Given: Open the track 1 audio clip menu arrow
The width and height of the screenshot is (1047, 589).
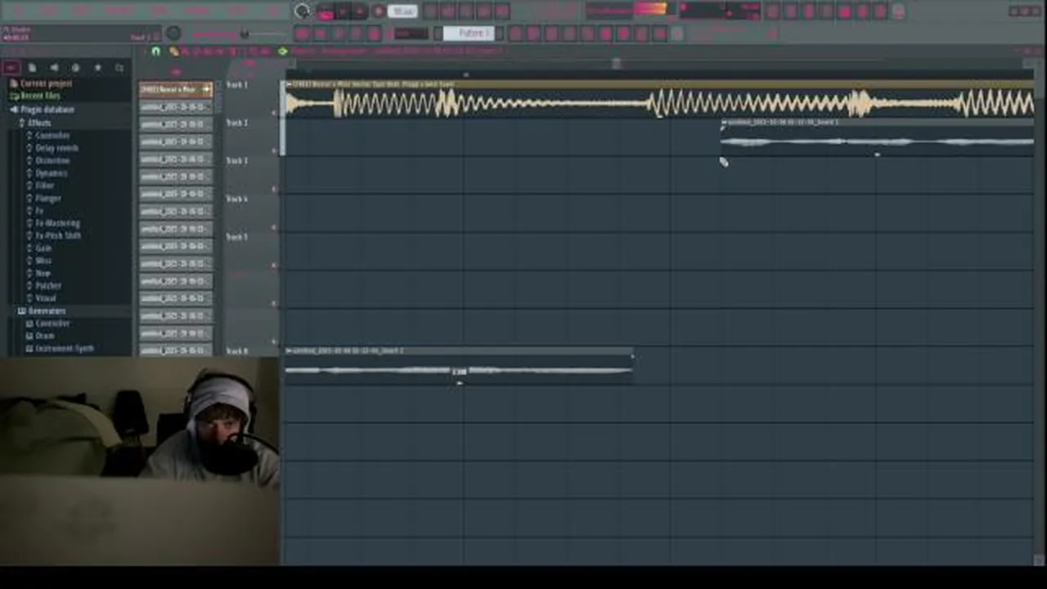Looking at the screenshot, I should pyautogui.click(x=287, y=84).
